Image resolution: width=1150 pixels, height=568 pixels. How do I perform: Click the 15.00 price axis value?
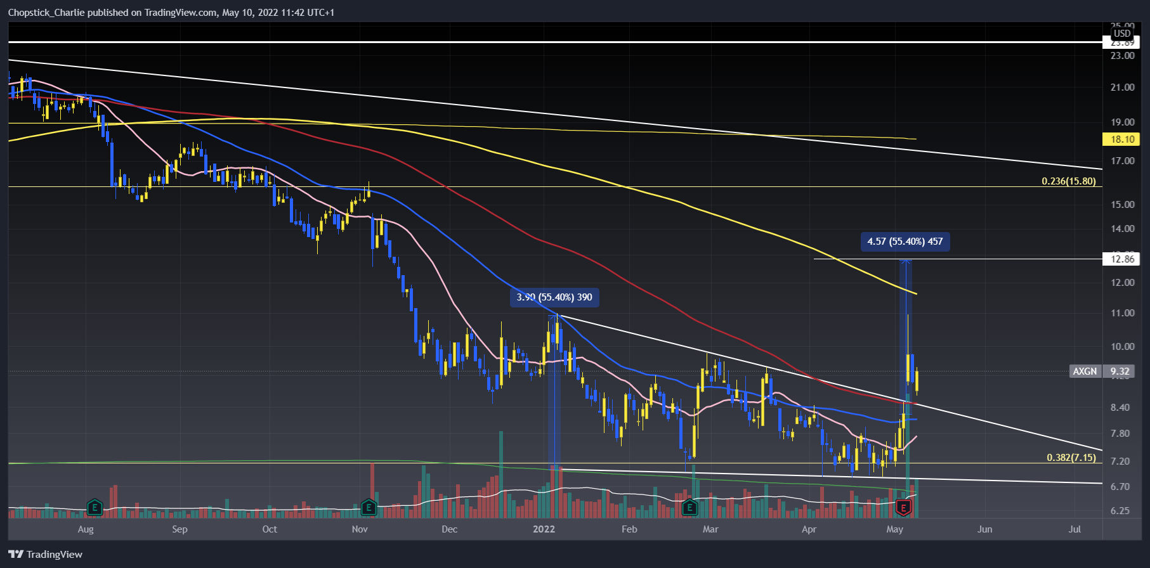1122,205
